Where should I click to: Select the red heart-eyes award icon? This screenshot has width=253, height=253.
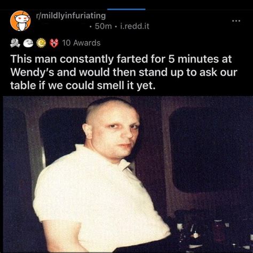(x=54, y=43)
